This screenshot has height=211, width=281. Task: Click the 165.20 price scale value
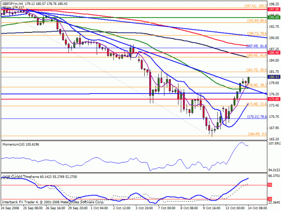point(274,139)
